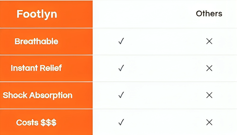
Task: Select the Footlyn header title
Action: (37, 14)
